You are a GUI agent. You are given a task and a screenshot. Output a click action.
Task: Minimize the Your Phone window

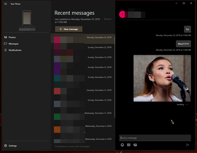coord(176,3)
